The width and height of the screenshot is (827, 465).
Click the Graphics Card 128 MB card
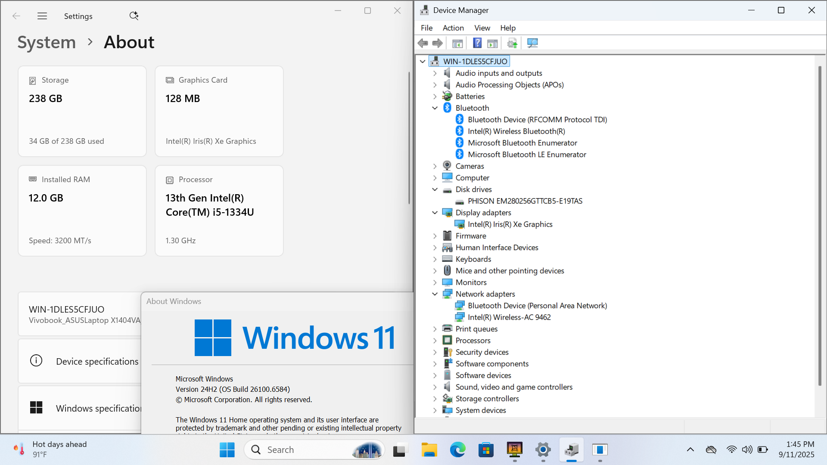[x=219, y=111]
